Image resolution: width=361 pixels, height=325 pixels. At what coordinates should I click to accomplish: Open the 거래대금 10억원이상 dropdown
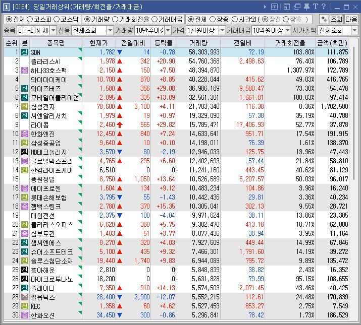[288, 30]
